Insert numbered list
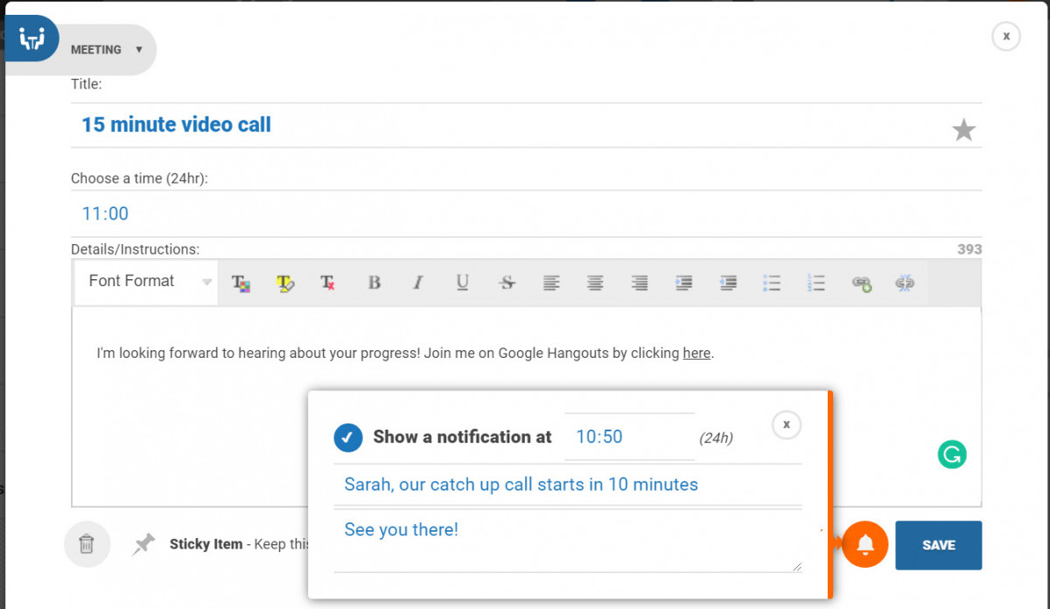The width and height of the screenshot is (1050, 609). tap(816, 283)
